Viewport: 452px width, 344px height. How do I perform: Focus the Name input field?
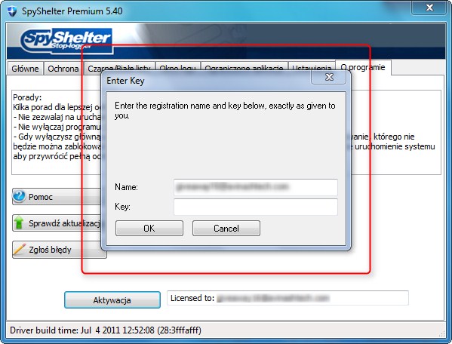pyautogui.click(x=256, y=187)
